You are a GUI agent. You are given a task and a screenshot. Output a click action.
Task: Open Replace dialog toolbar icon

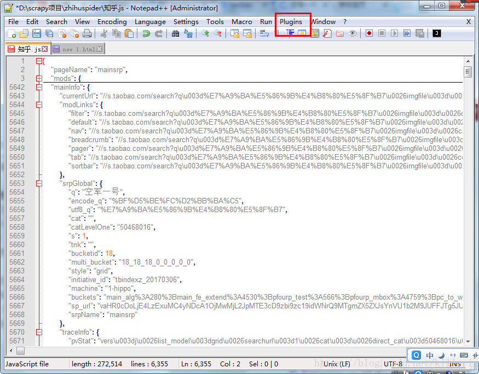tap(188, 33)
